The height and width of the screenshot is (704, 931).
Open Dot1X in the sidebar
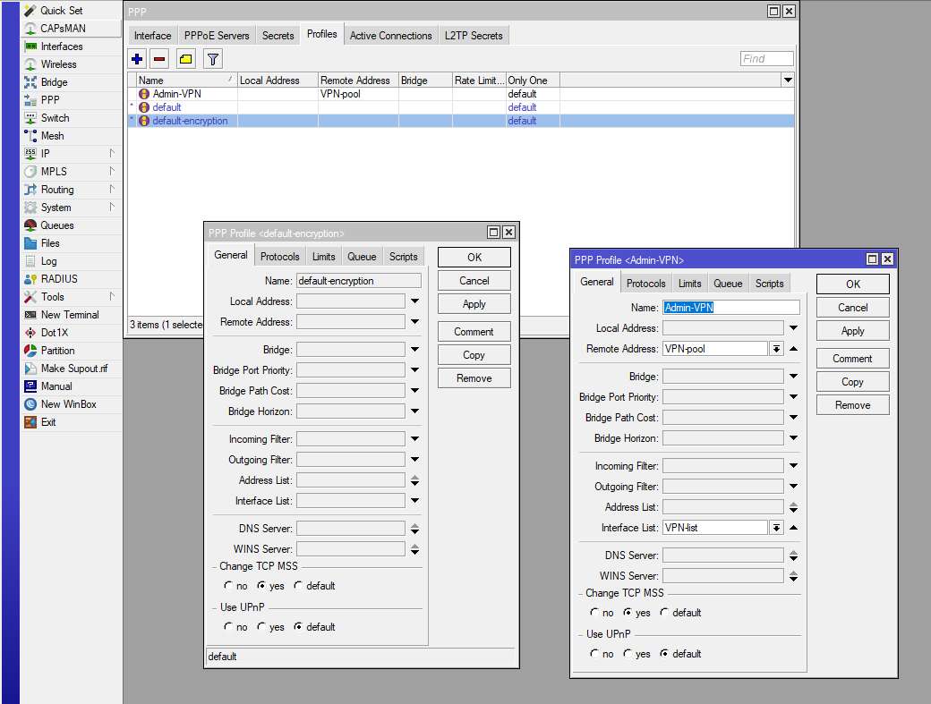point(54,333)
